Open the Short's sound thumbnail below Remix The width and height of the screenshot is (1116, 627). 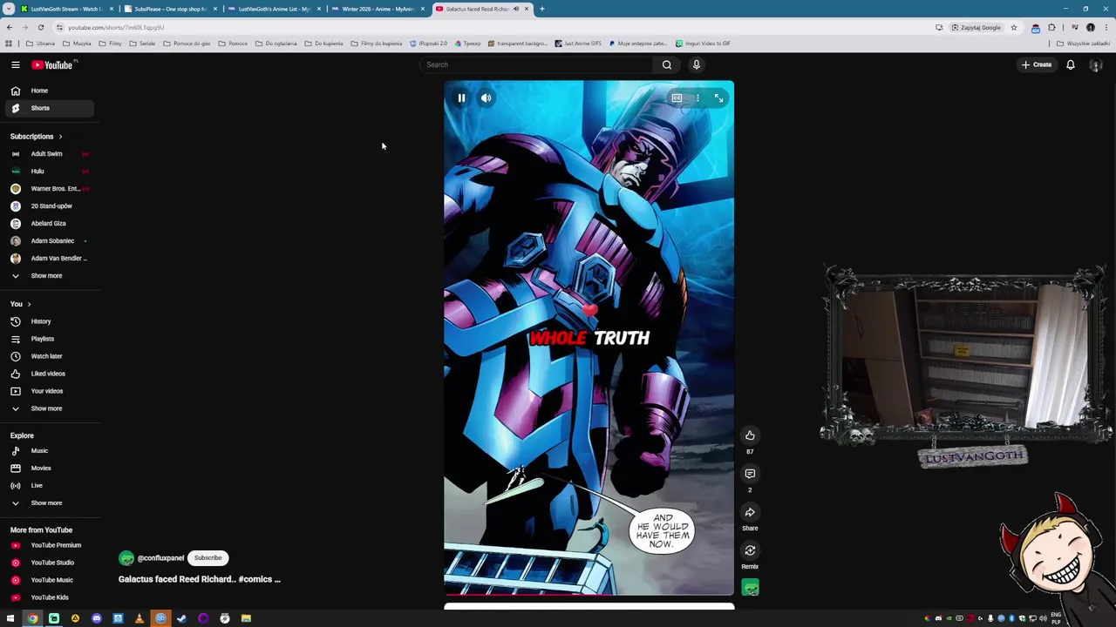coord(750,588)
